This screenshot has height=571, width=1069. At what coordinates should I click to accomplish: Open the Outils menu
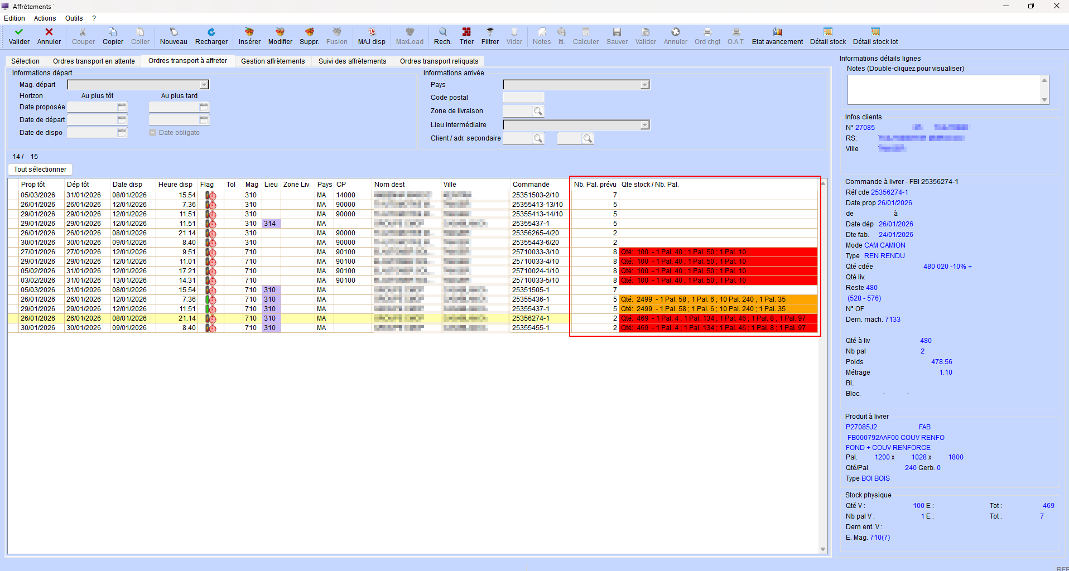(x=74, y=18)
